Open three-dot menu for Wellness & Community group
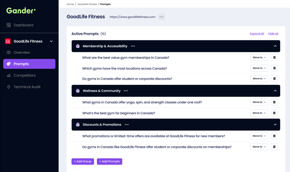The width and height of the screenshot is (290, 172). (126, 91)
